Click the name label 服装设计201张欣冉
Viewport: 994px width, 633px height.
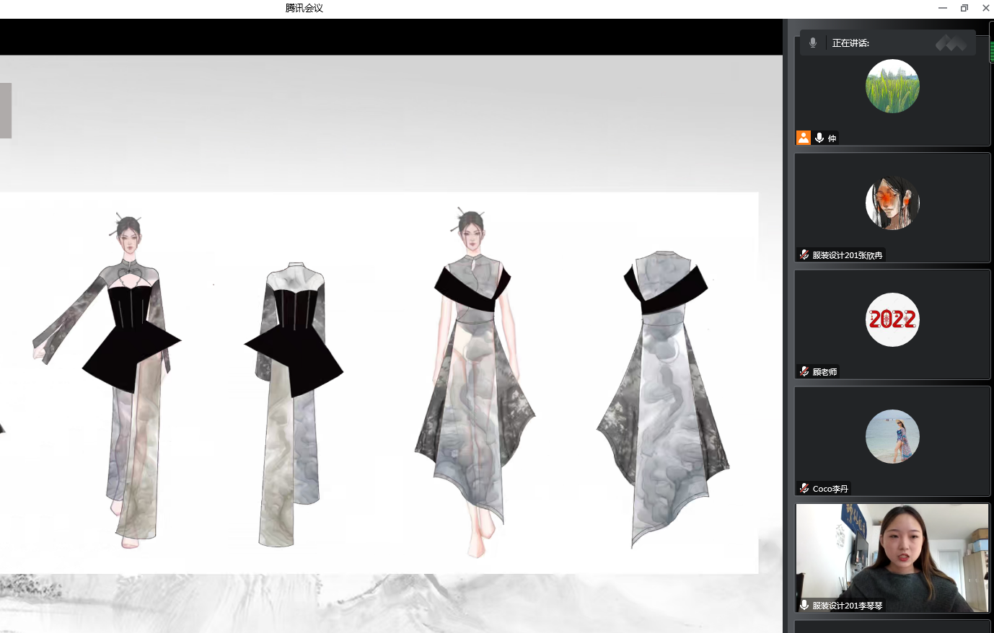(x=847, y=255)
